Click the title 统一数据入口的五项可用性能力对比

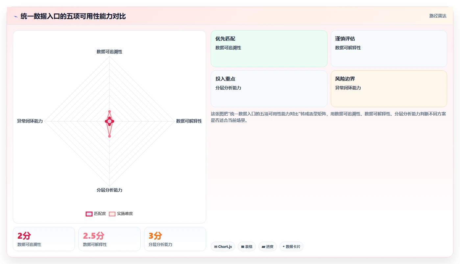[73, 16]
